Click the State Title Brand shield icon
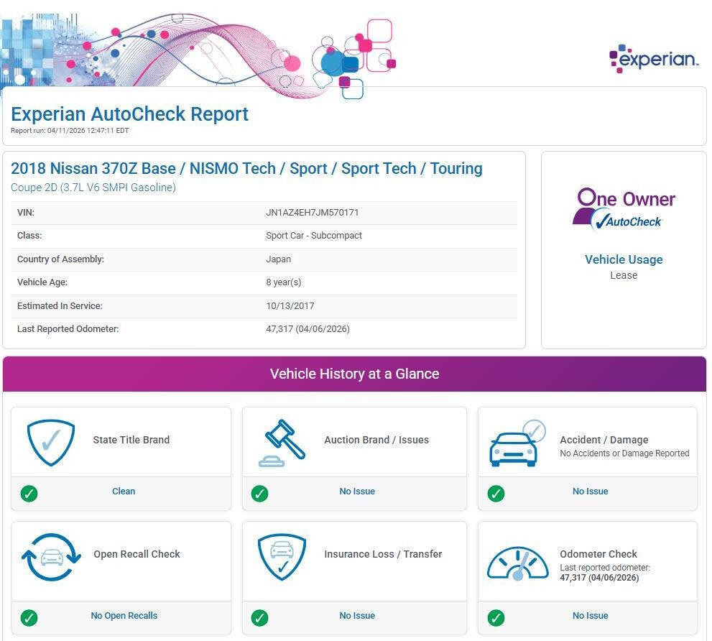This screenshot has width=712, height=641. coord(50,442)
